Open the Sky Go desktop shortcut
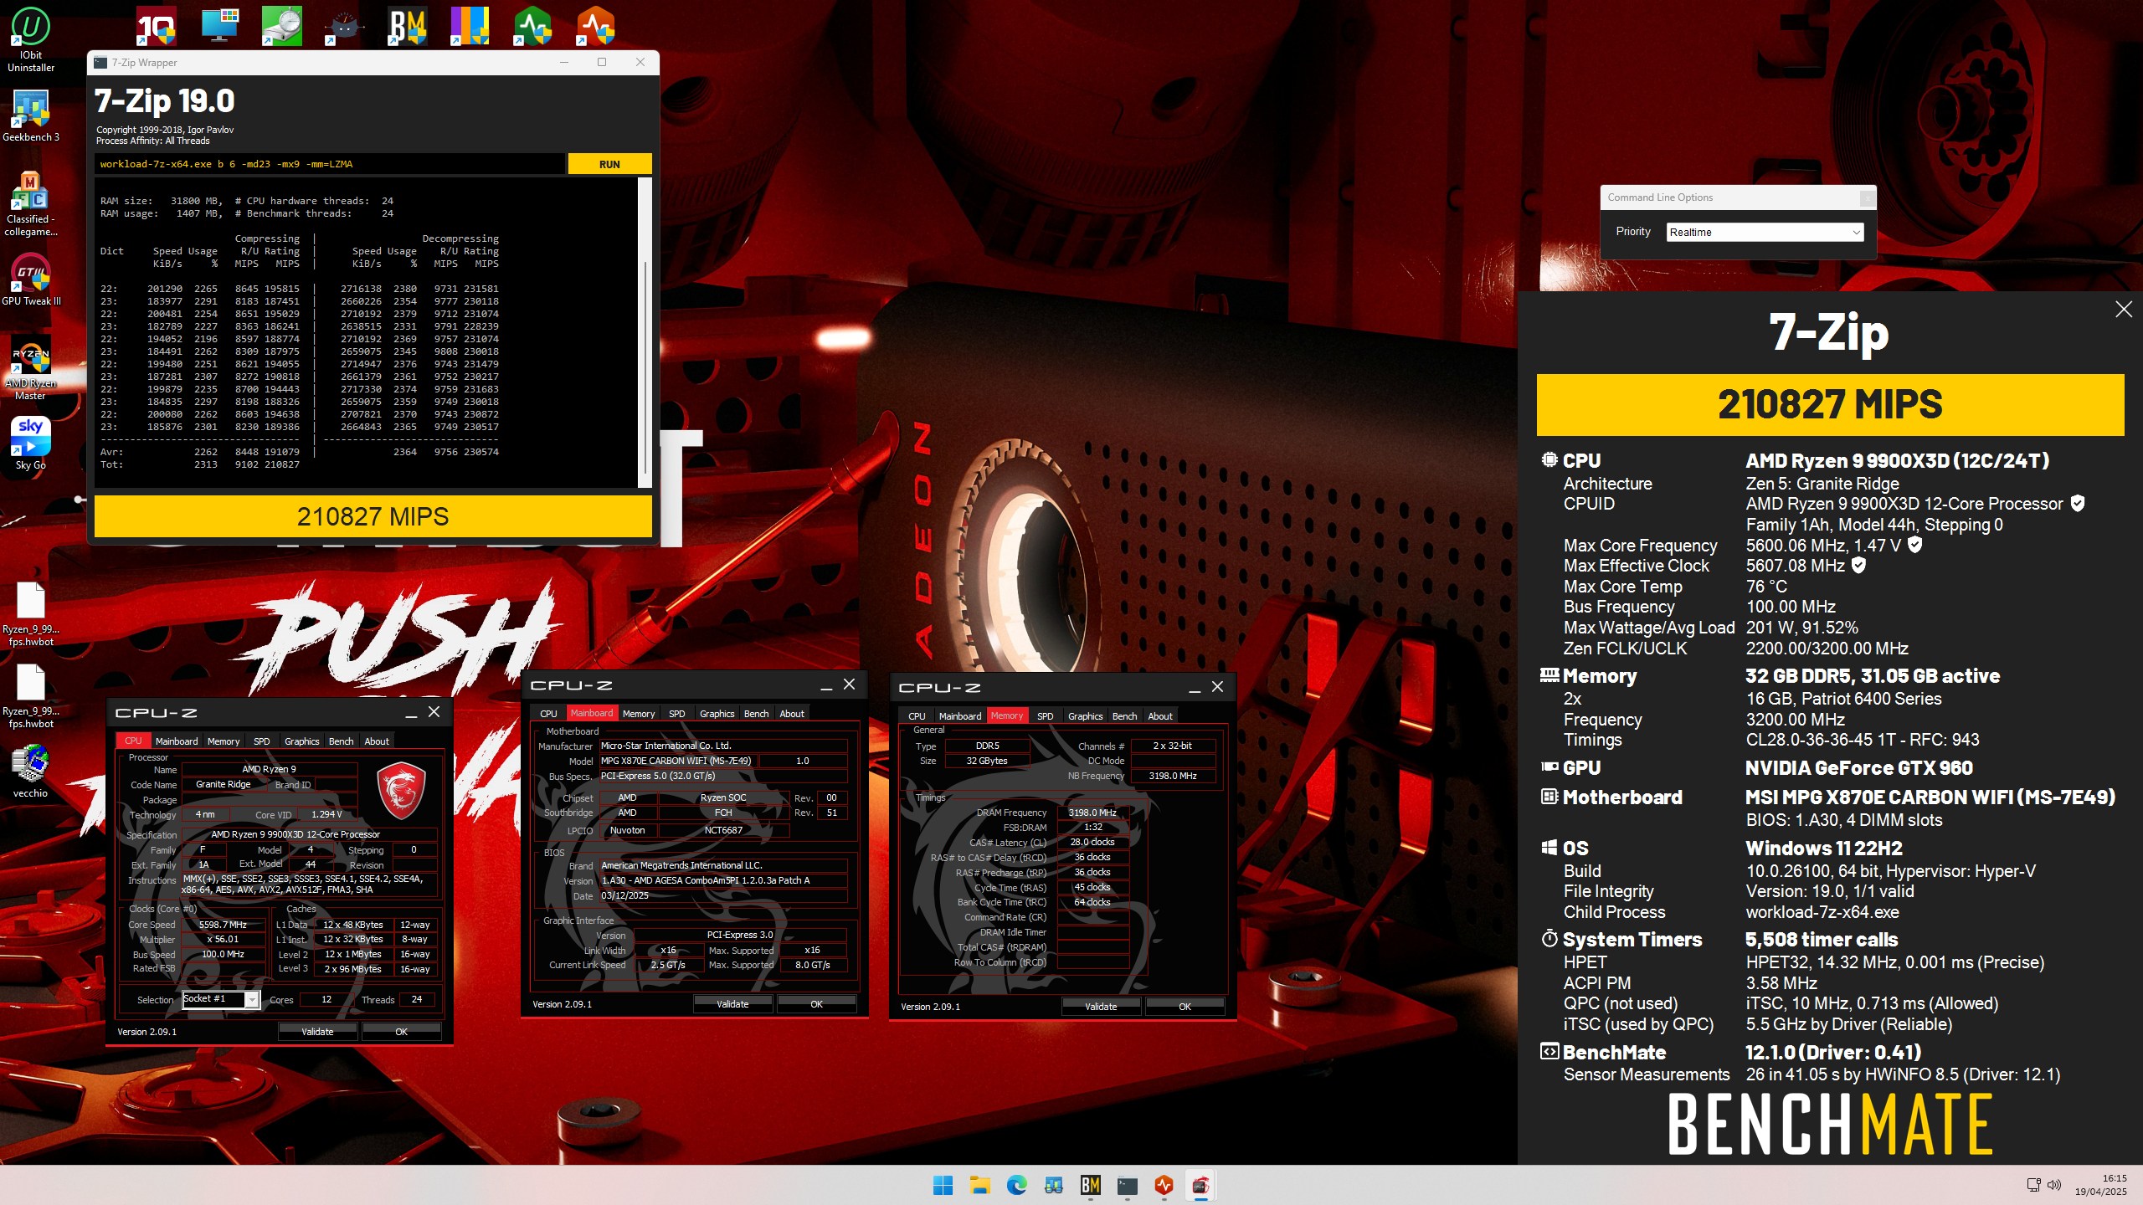The width and height of the screenshot is (2143, 1205). (31, 444)
